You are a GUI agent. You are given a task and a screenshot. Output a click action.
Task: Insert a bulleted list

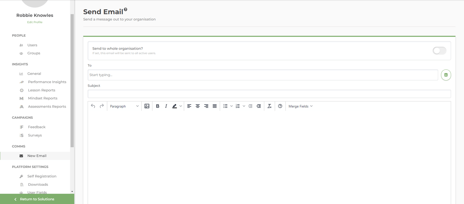(225, 106)
